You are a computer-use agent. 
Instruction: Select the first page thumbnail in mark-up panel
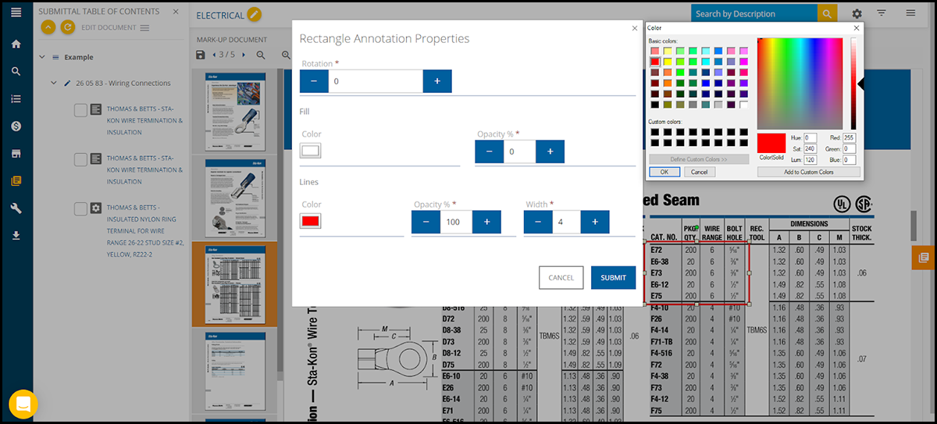(235, 113)
